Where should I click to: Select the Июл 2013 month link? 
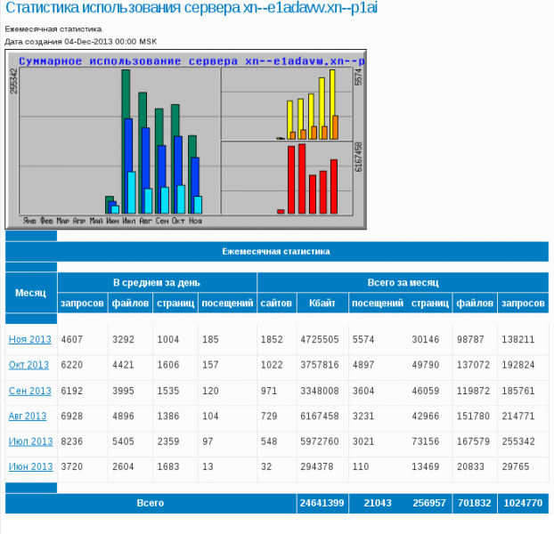(30, 441)
